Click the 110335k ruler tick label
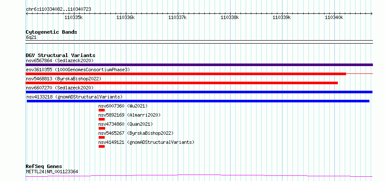Screen dimensions: 385x181 pos(74,17)
